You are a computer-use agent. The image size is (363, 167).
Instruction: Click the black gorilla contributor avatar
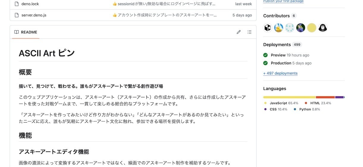[x=323, y=28]
